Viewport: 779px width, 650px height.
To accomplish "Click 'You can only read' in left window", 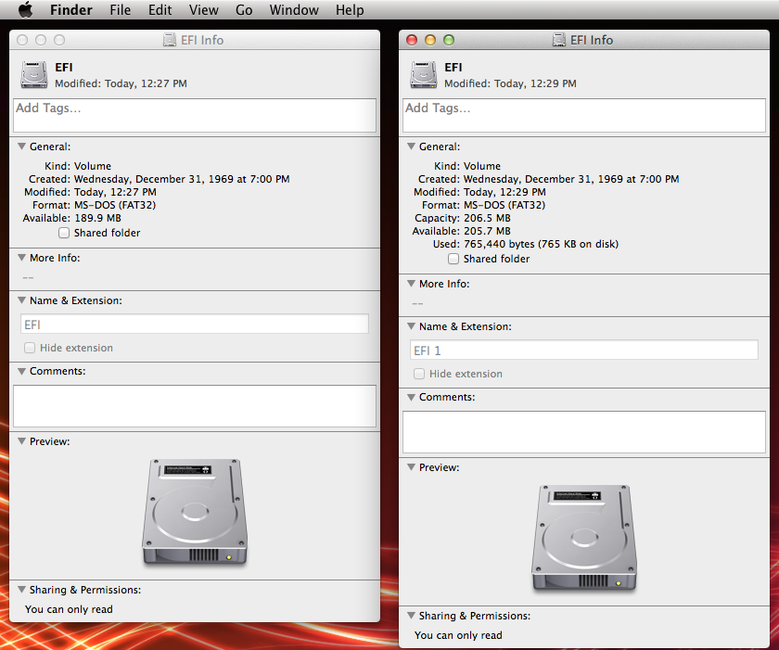I will [69, 609].
